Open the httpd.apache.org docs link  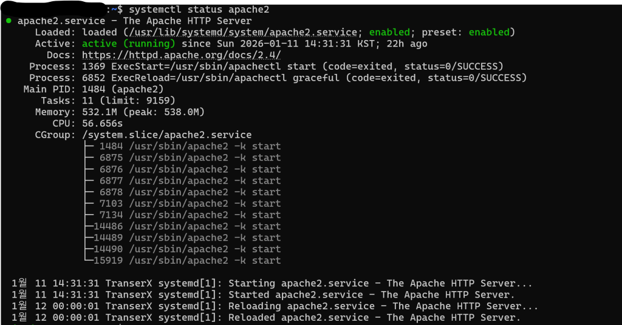pyautogui.click(x=181, y=55)
